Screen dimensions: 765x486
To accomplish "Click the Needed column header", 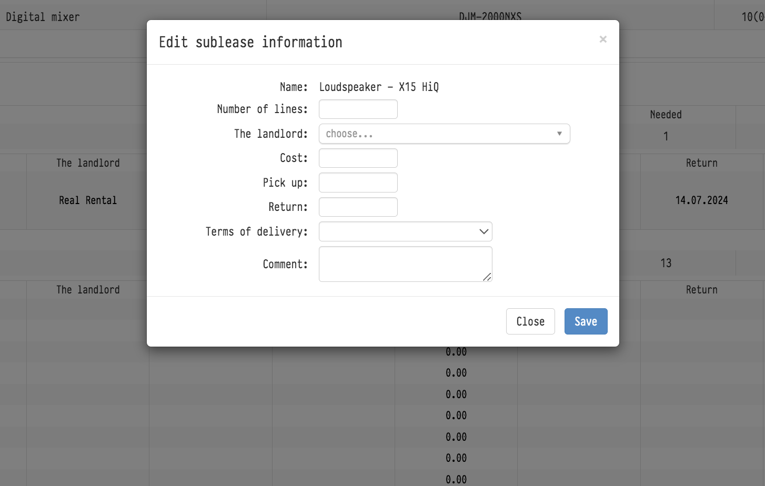I will (666, 115).
